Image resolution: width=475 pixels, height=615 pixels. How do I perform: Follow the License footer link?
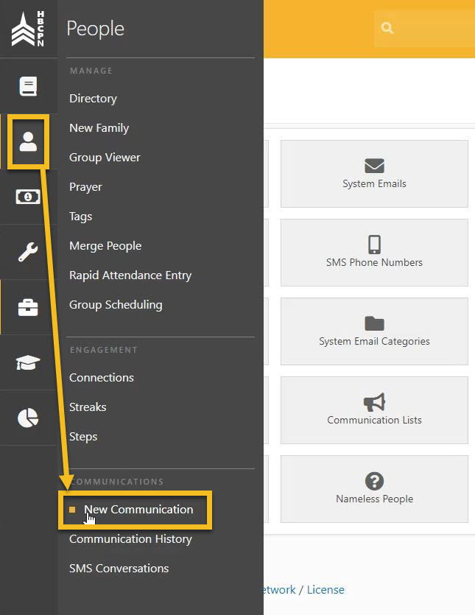click(x=326, y=589)
